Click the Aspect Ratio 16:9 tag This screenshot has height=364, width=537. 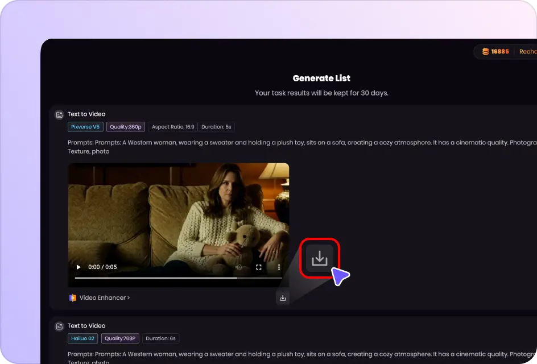[172, 127]
